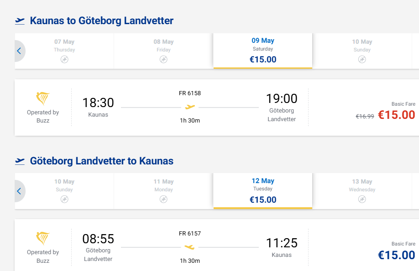The width and height of the screenshot is (419, 271).
Task: Click no-flight icon under 13 May Wednesday
Action: click(362, 199)
